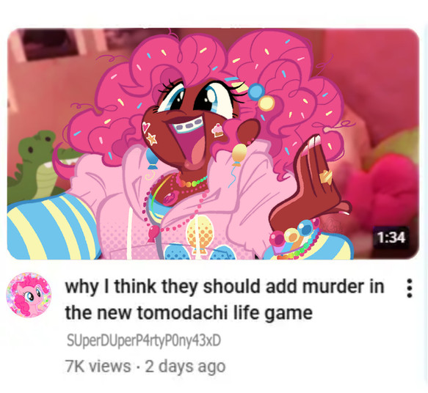This screenshot has height=393, width=428.
Task: Click the heart sticker on the character's cheek
Action: pos(146,127)
